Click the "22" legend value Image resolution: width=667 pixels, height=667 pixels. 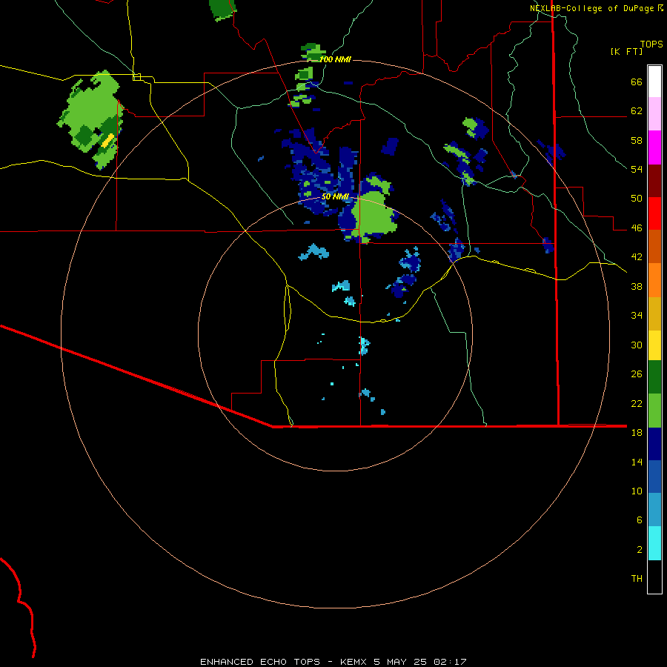point(637,404)
